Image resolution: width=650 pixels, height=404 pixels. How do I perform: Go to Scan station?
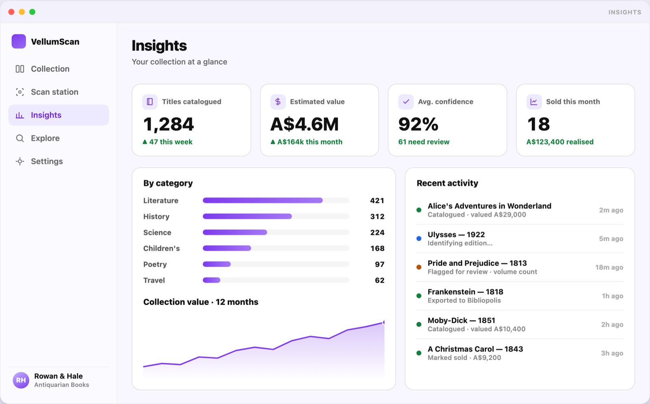pyautogui.click(x=58, y=92)
